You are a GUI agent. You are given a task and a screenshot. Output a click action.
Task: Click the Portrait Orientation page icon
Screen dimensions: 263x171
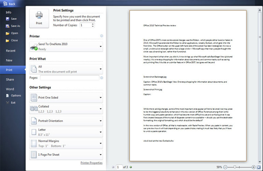pyautogui.click(x=34, y=121)
